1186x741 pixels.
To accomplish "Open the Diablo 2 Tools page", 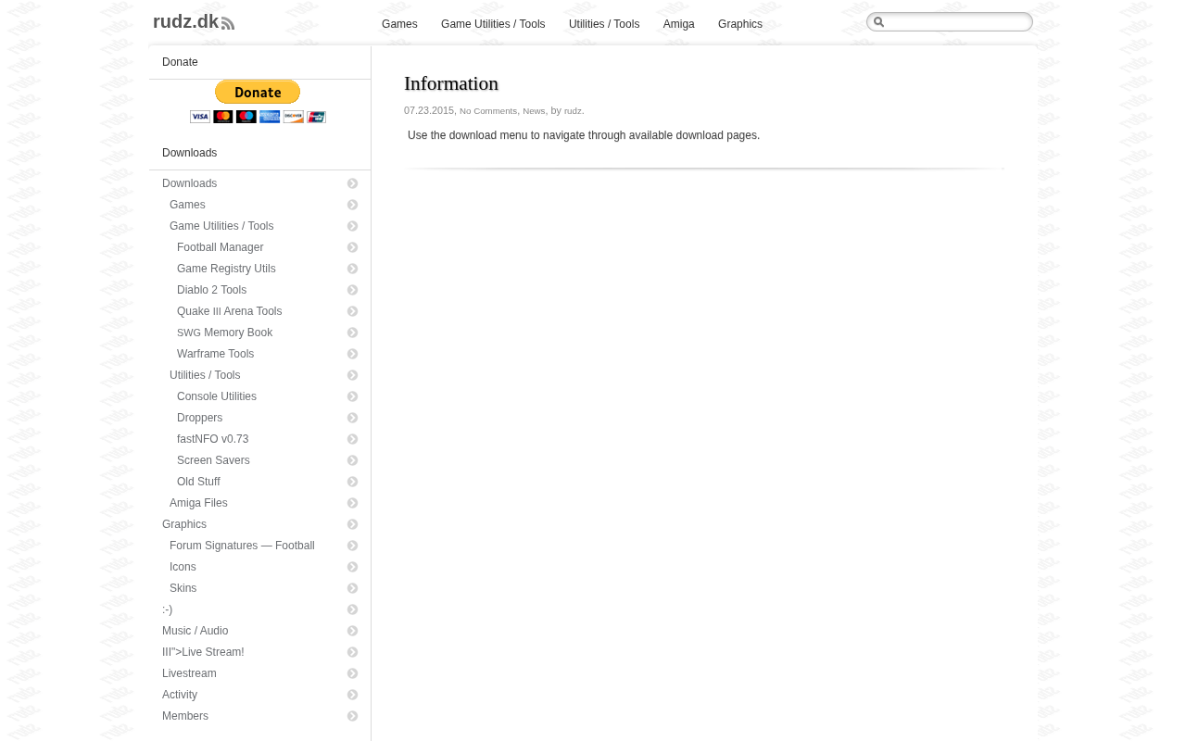I will (211, 290).
